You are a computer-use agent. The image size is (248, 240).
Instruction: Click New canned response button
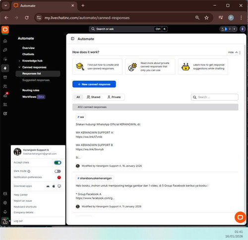click(x=94, y=84)
